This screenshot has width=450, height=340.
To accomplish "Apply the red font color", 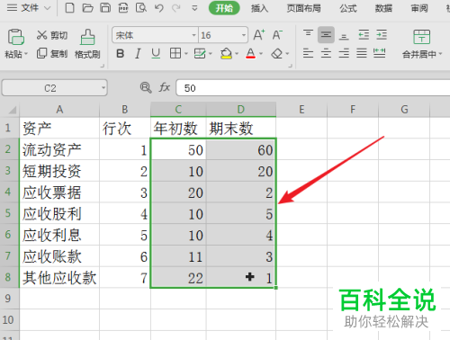I will coord(250,54).
